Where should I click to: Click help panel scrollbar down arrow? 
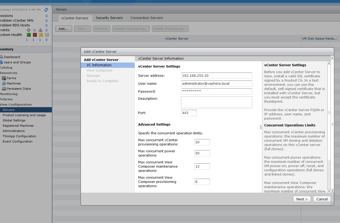point(329,191)
